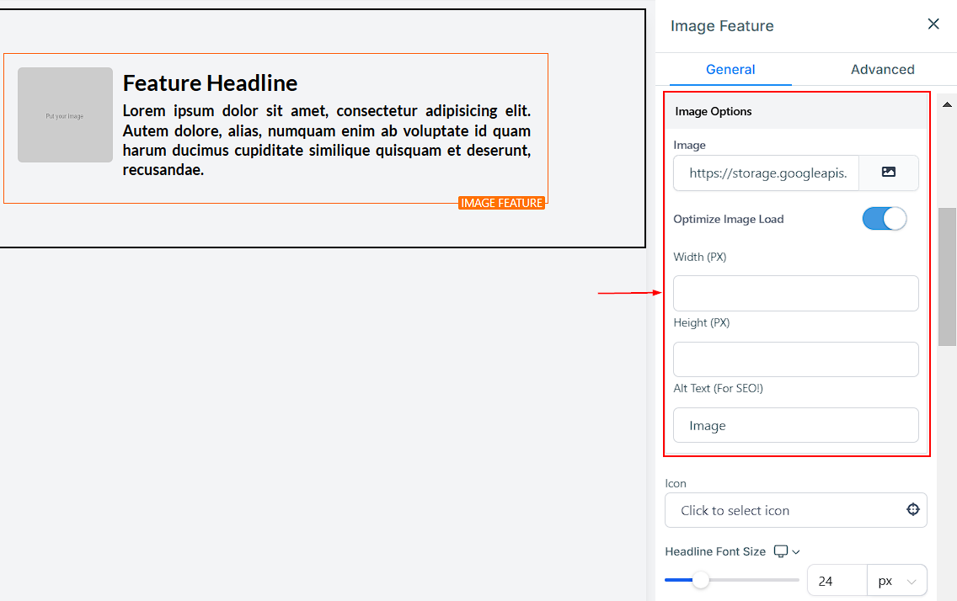
Task: Open the image picker icon button
Action: point(888,173)
